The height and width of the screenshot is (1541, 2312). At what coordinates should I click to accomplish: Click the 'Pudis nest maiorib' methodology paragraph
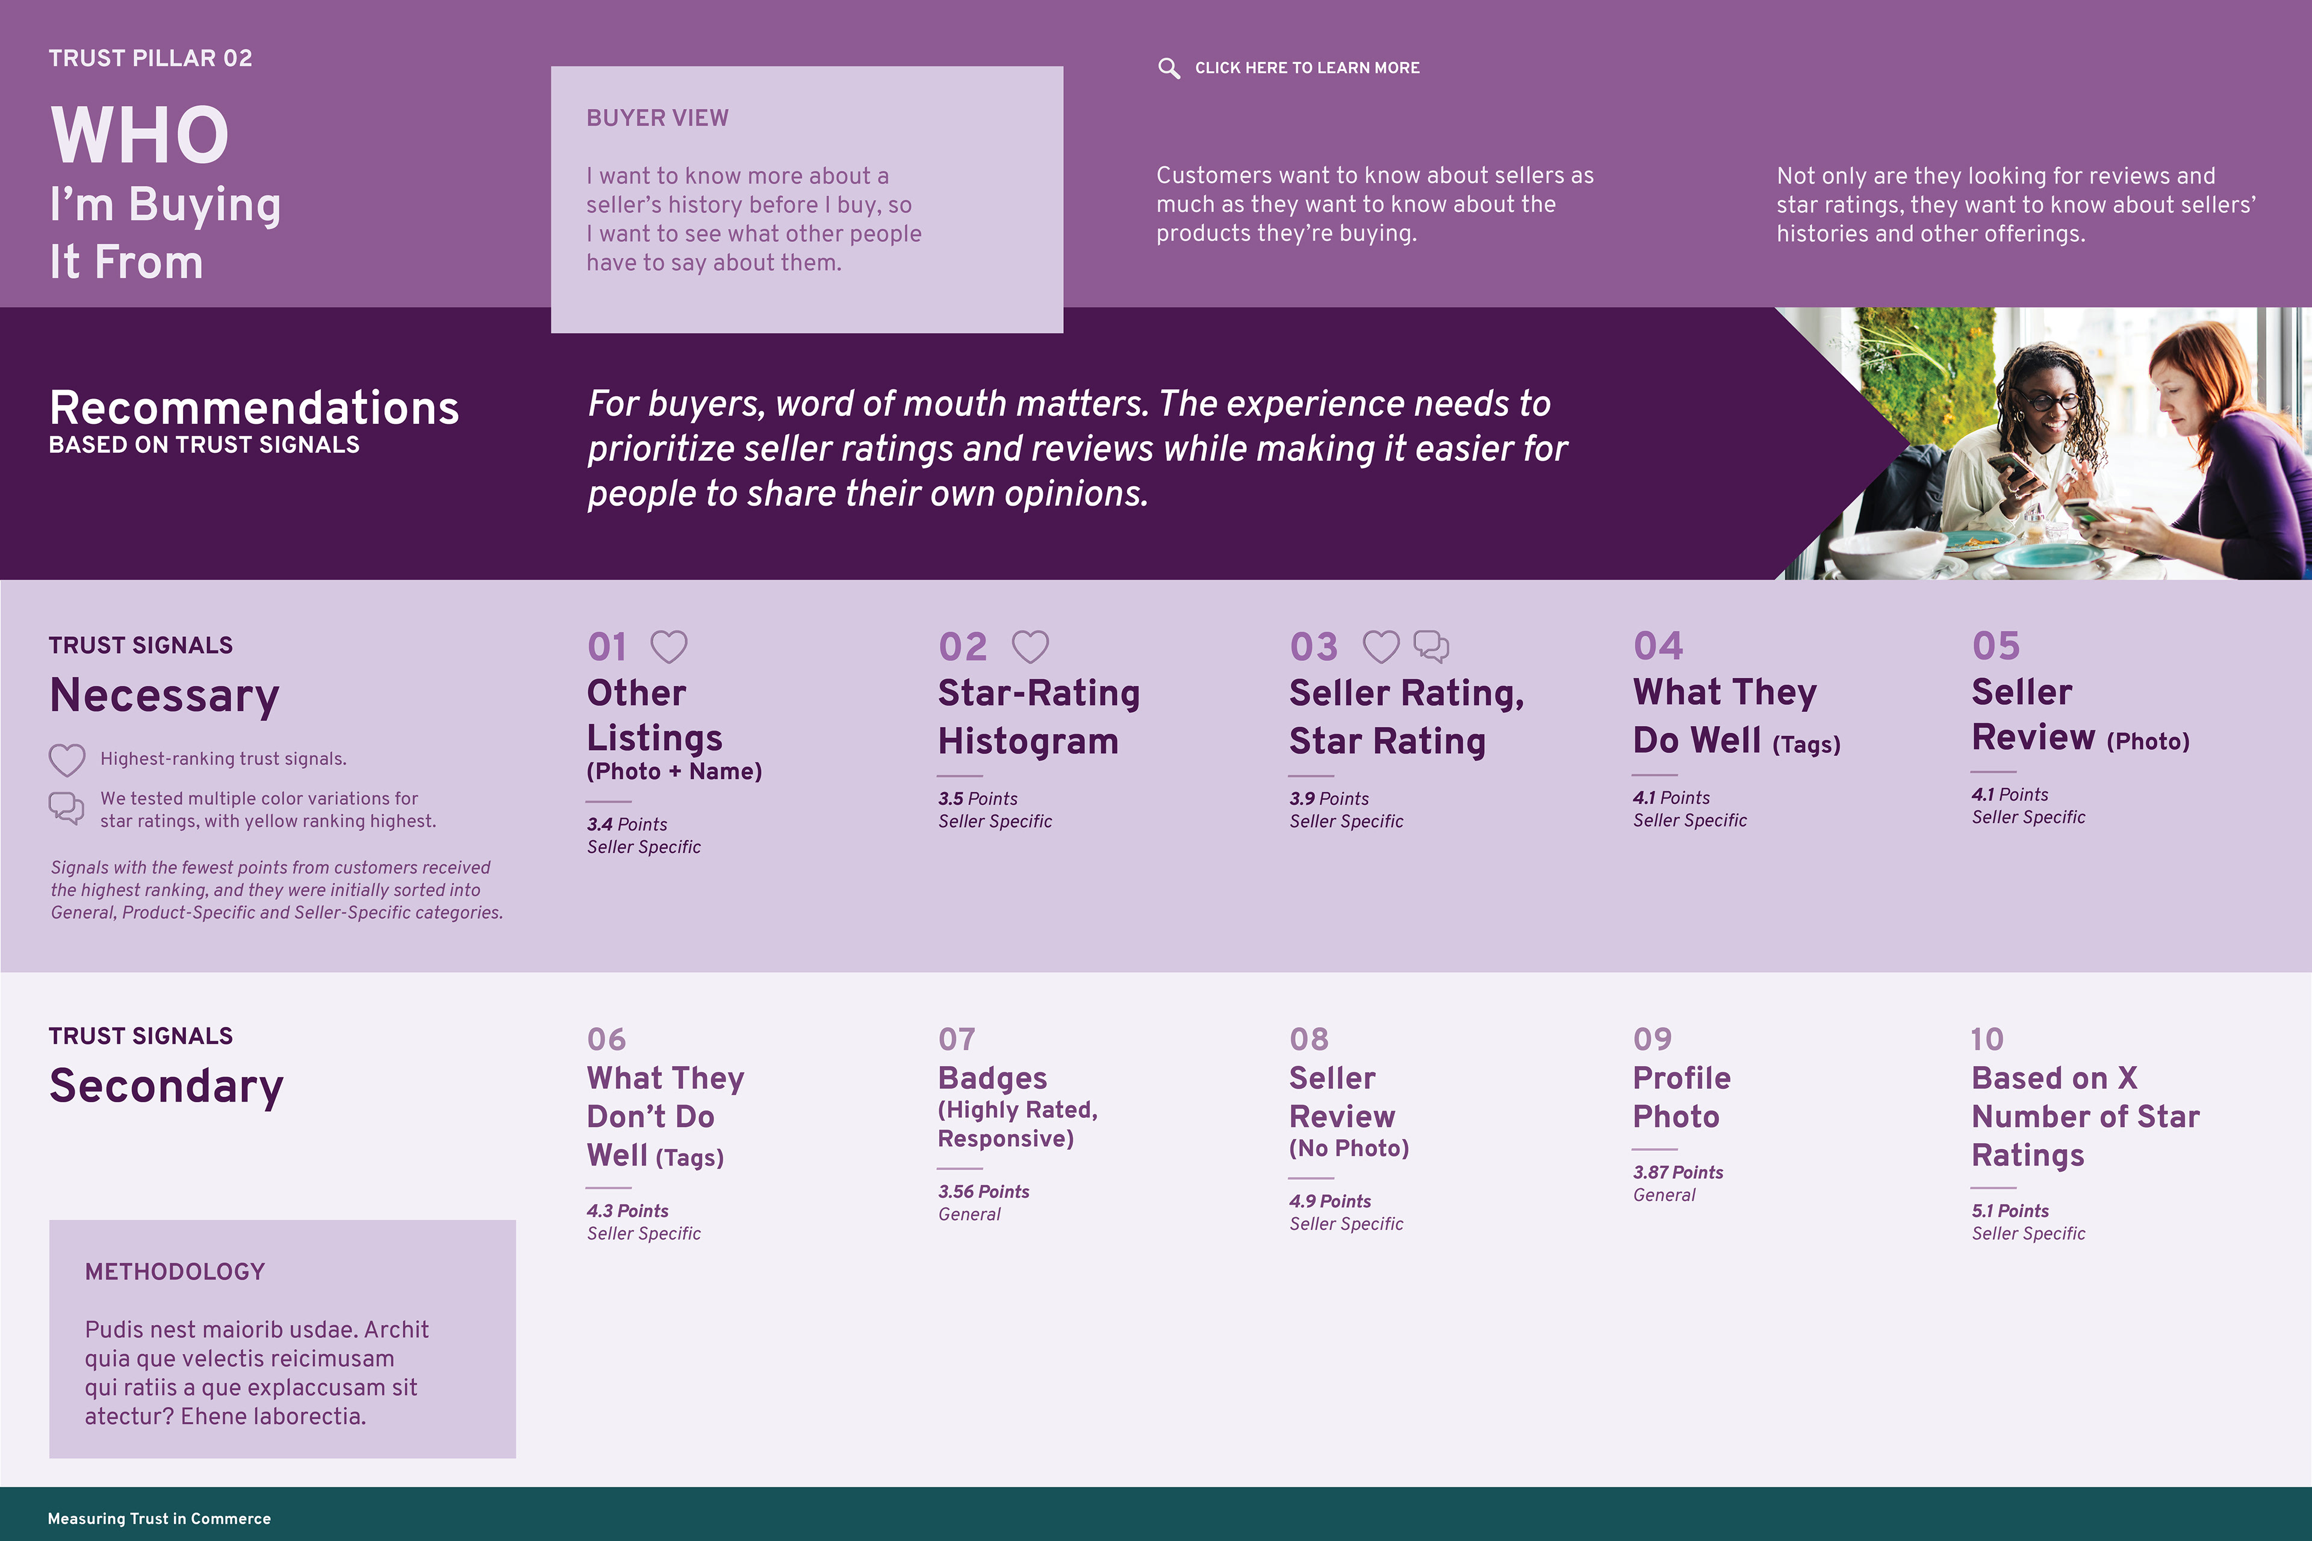point(256,1373)
